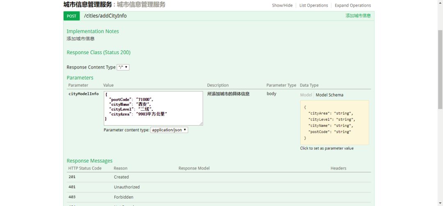
Task: Click the body parameter type cell
Action: (x=272, y=94)
